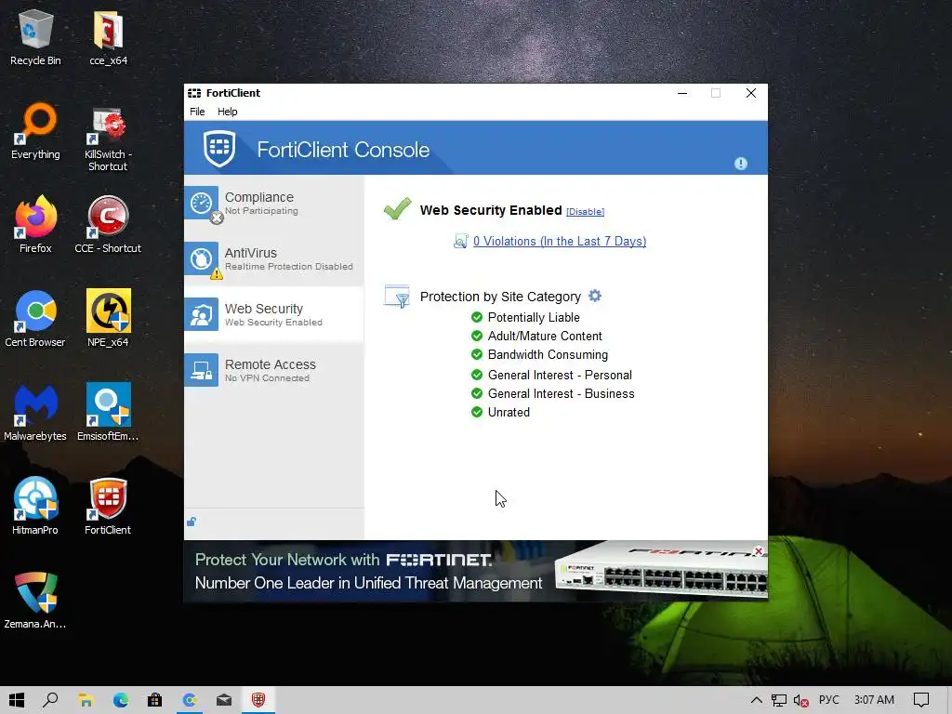Open 0 Violations in last 7 days link
The height and width of the screenshot is (714, 952).
560,241
